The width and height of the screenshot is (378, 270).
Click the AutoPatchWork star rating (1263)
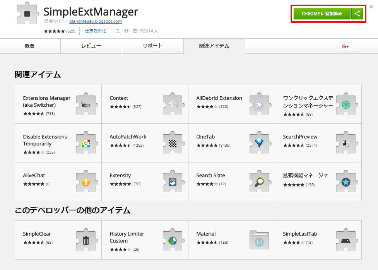[x=127, y=145]
